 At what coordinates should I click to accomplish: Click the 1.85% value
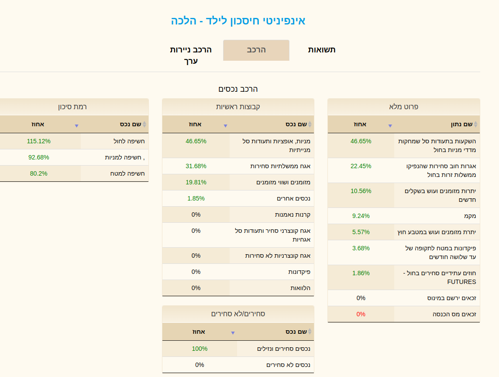(x=196, y=198)
